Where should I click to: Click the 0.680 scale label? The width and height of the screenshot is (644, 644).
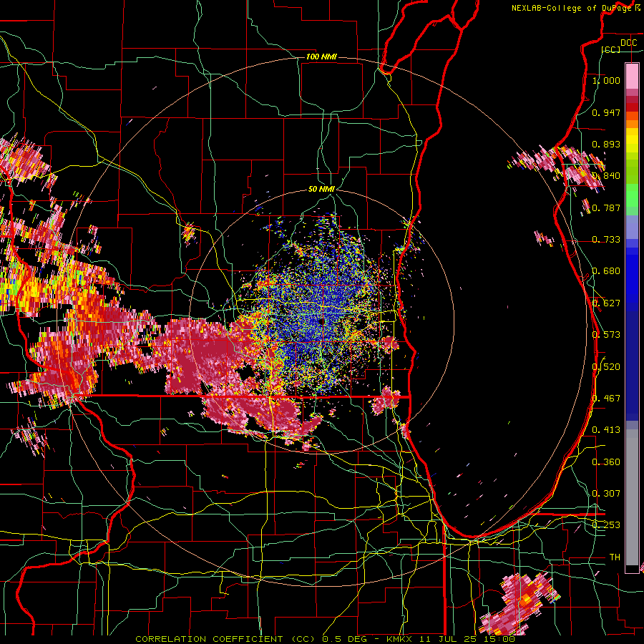pos(606,271)
